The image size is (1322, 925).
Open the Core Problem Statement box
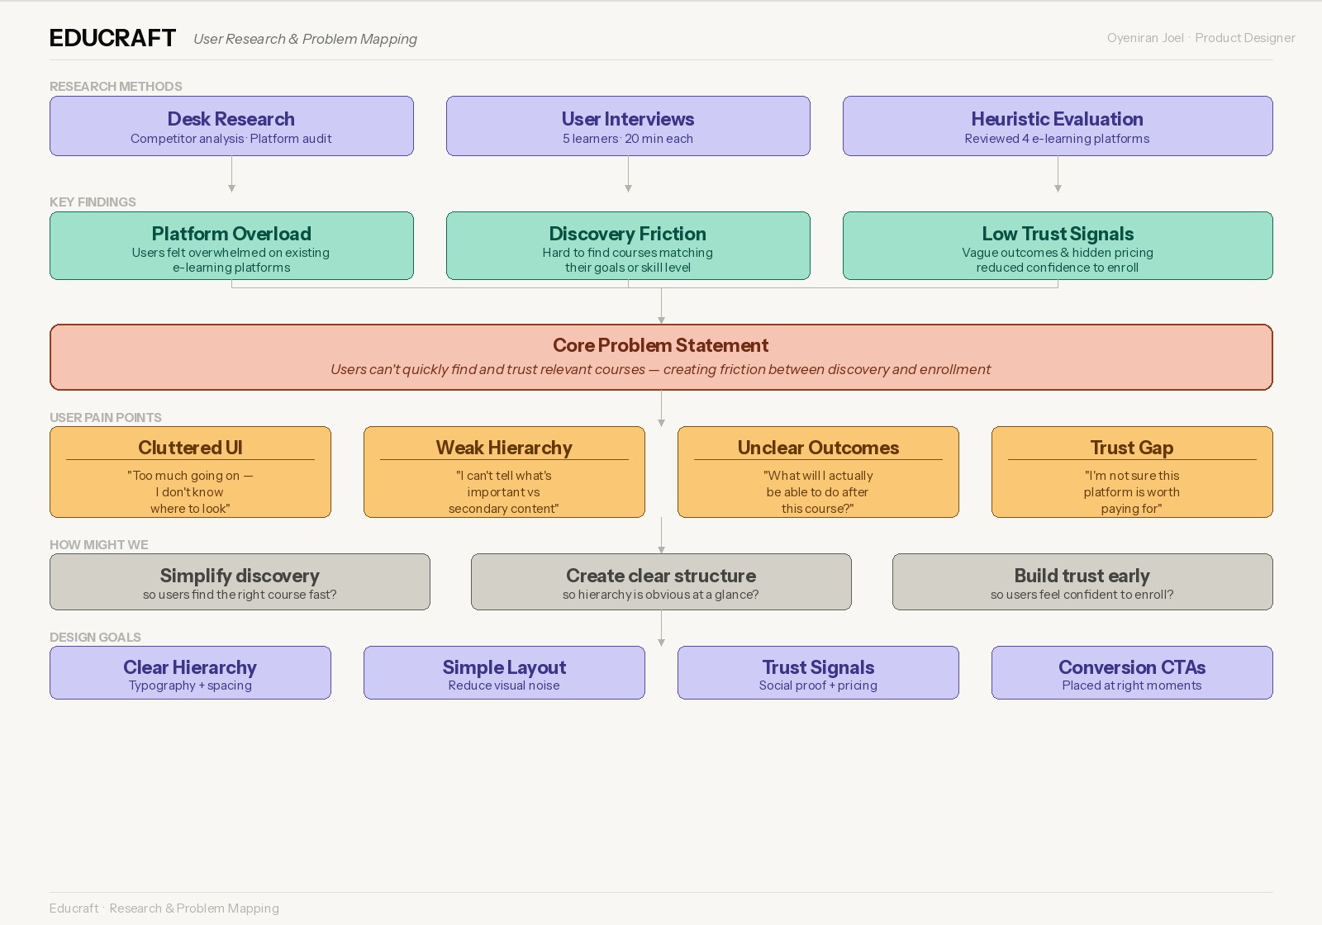point(660,357)
